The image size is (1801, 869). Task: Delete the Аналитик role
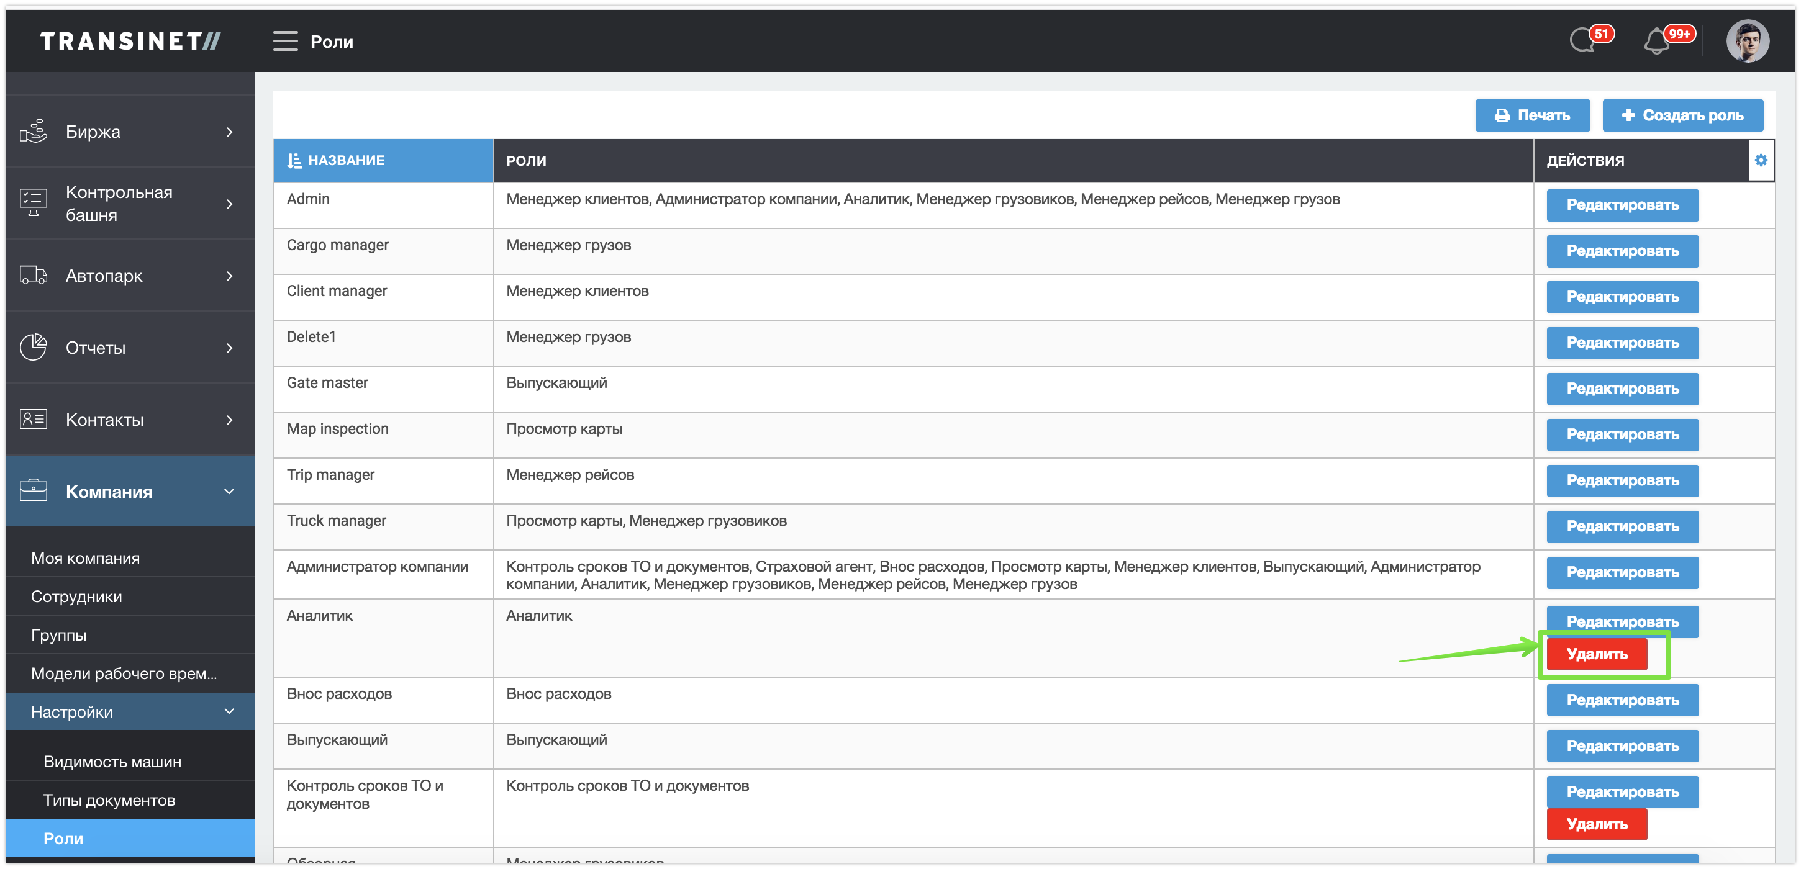click(x=1596, y=654)
